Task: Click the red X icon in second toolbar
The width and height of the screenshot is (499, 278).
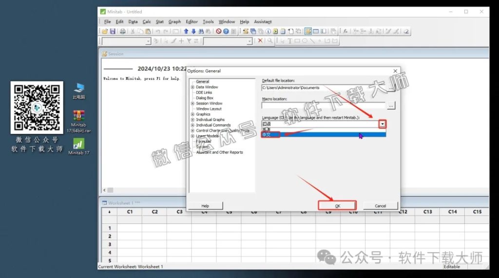Action: [260, 40]
